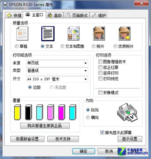
Task: Pick the Photo (照片) quality portrait icon
Action: click(99, 33)
